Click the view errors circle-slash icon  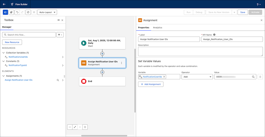28,12
